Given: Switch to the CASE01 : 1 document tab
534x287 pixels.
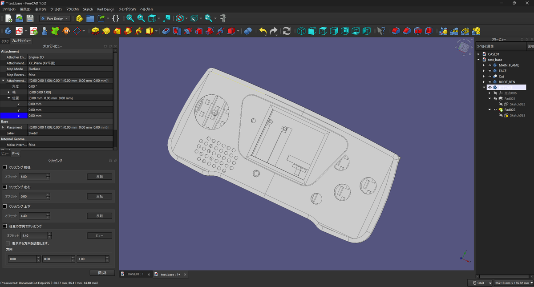Looking at the screenshot, I should point(136,274).
